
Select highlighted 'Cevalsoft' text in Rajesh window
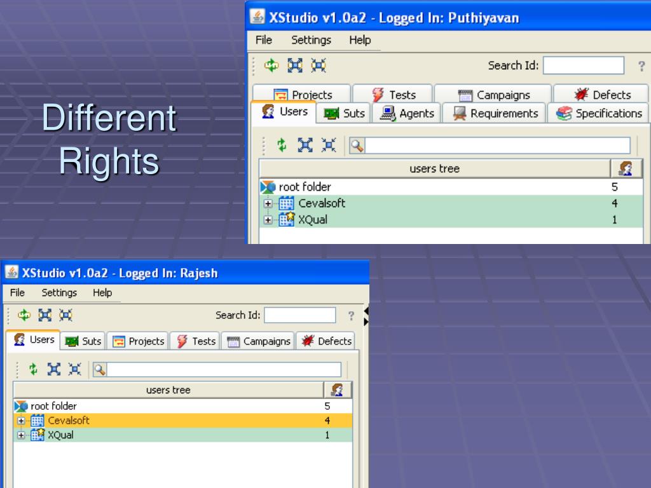pyautogui.click(x=69, y=421)
